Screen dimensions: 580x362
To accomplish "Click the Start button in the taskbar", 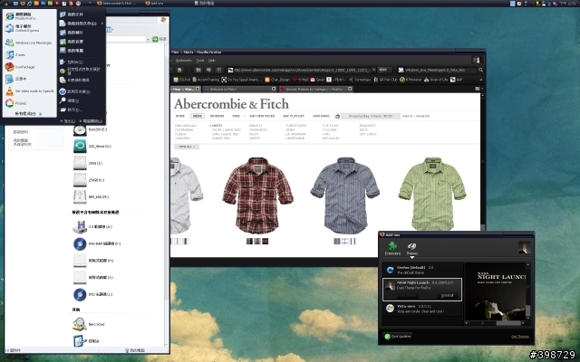I will point(5,4).
